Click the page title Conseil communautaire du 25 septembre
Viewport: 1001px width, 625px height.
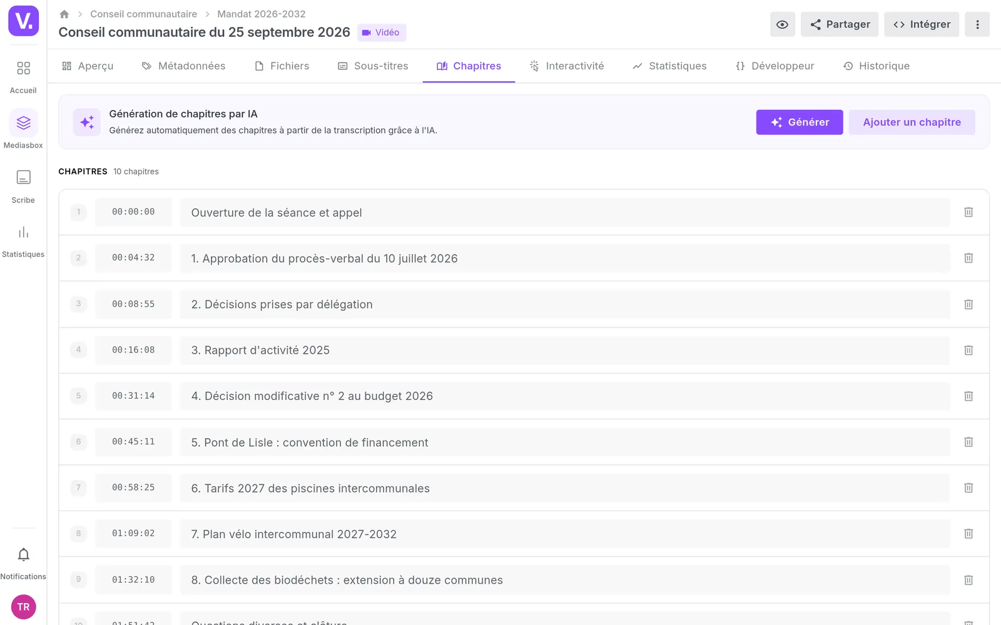[204, 32]
